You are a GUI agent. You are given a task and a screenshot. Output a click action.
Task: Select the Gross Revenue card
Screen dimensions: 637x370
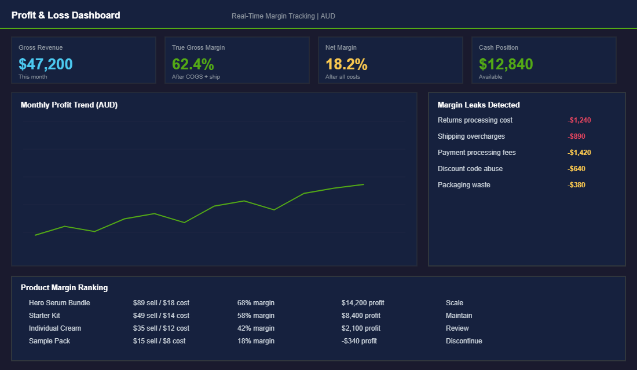[83, 60]
